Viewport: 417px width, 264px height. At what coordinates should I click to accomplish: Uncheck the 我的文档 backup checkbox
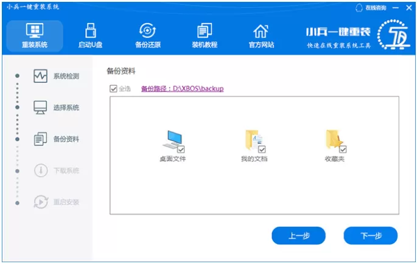[262, 150]
